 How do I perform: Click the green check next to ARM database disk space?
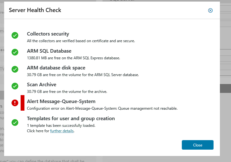15,69
